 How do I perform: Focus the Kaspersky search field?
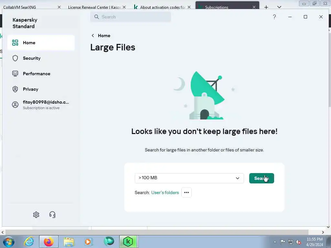(131, 17)
